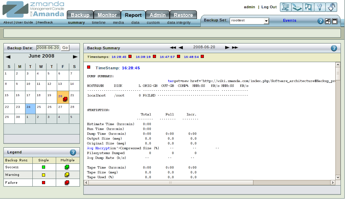345x200 pixels.
Task: Click the admin username text
Action: click(249, 7)
